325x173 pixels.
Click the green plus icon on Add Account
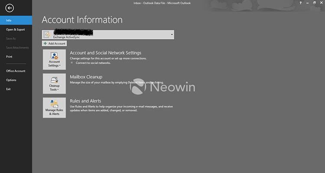45,43
